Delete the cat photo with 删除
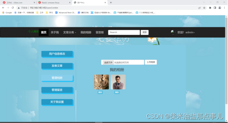 (100, 92)
